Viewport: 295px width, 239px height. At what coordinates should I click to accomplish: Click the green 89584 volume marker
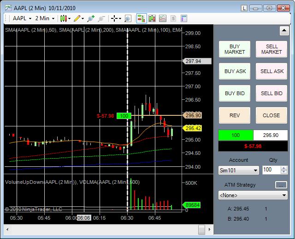[x=192, y=205]
